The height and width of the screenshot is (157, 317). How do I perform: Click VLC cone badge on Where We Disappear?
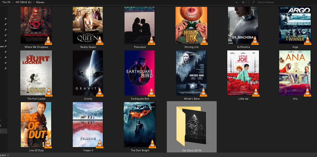(x=48, y=40)
